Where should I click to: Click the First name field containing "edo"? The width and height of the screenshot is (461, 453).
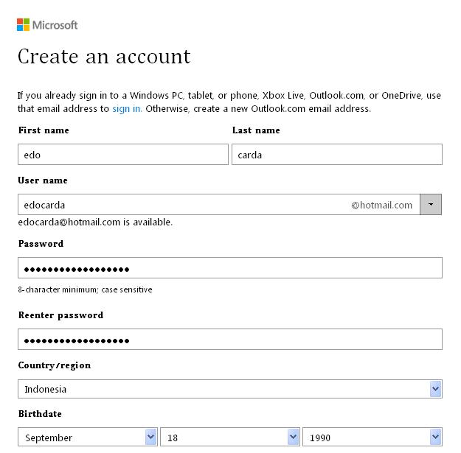tap(123, 155)
